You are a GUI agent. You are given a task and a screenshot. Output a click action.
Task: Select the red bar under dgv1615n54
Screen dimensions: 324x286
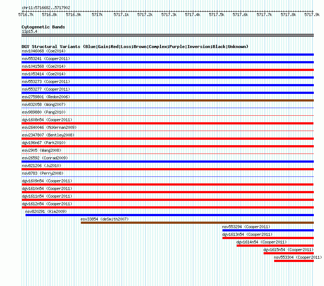pos(289,253)
